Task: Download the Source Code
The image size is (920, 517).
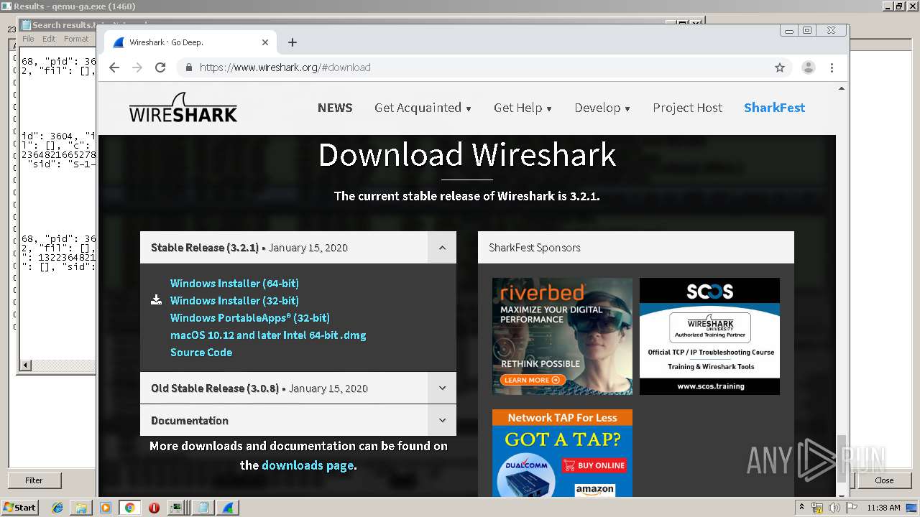Action: pos(201,353)
